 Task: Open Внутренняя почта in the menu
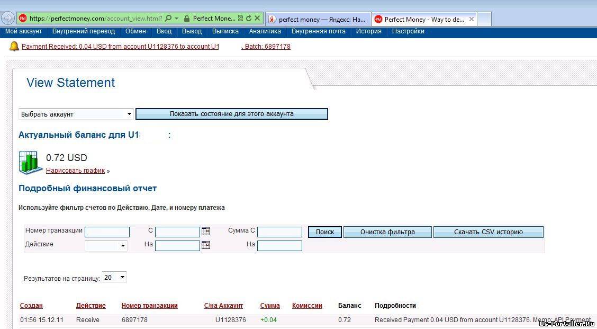pyautogui.click(x=319, y=31)
